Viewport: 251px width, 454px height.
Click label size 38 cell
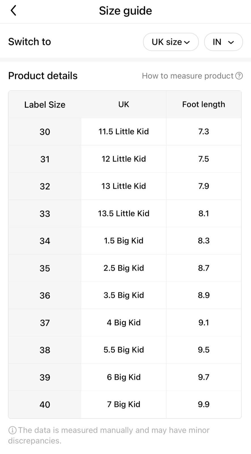(x=45, y=350)
